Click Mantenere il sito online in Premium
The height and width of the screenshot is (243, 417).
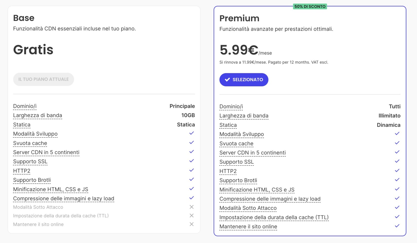coord(248,227)
